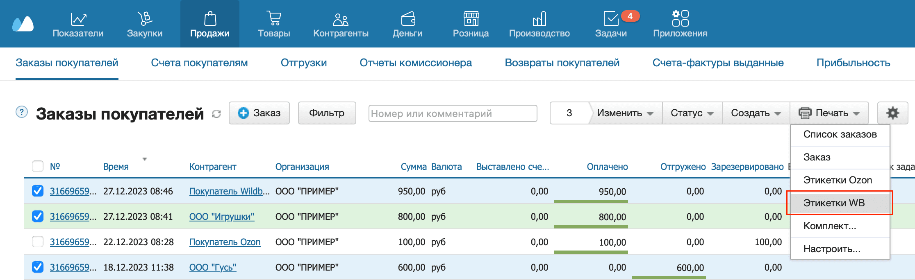Open the Товары cart icon

tap(274, 18)
